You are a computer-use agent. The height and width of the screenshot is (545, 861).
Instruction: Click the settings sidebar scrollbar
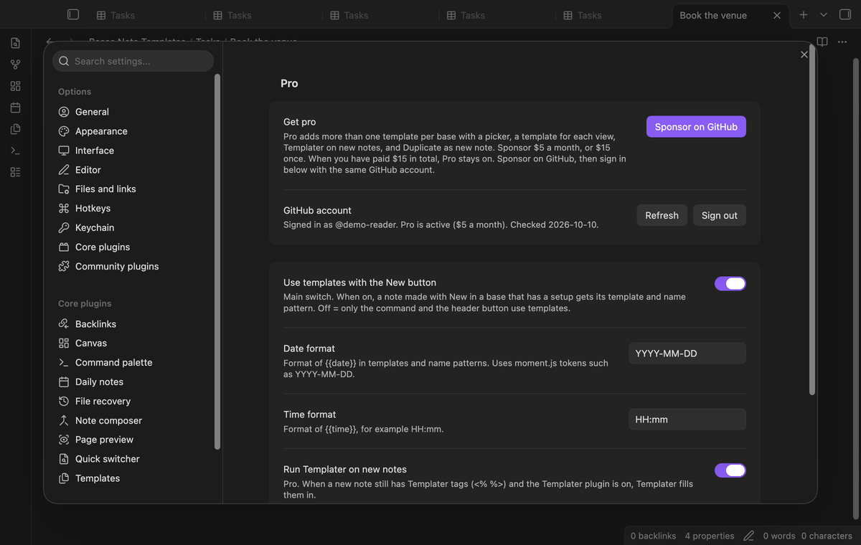[217, 262]
